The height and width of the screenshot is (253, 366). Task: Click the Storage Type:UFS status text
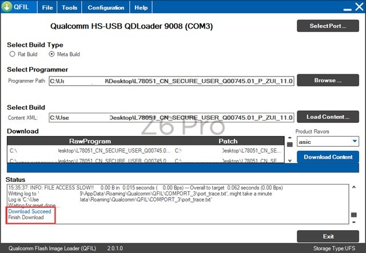point(334,248)
